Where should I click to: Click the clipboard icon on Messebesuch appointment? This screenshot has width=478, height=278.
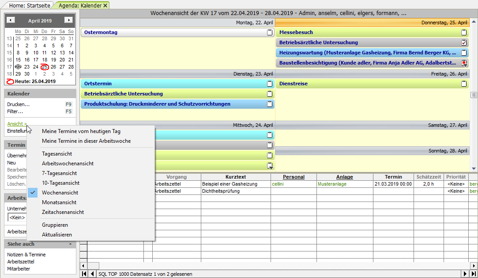coord(463,32)
